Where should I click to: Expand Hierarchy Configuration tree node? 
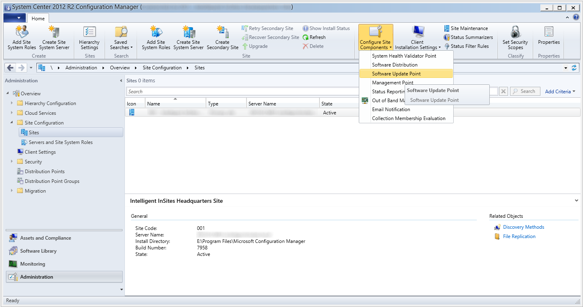(12, 103)
